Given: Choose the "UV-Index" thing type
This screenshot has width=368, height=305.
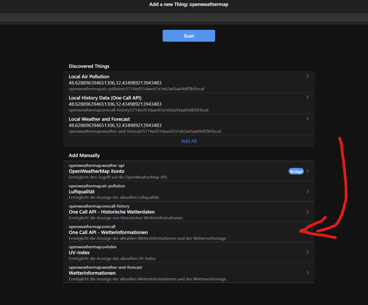Looking at the screenshot, I should pos(79,252).
